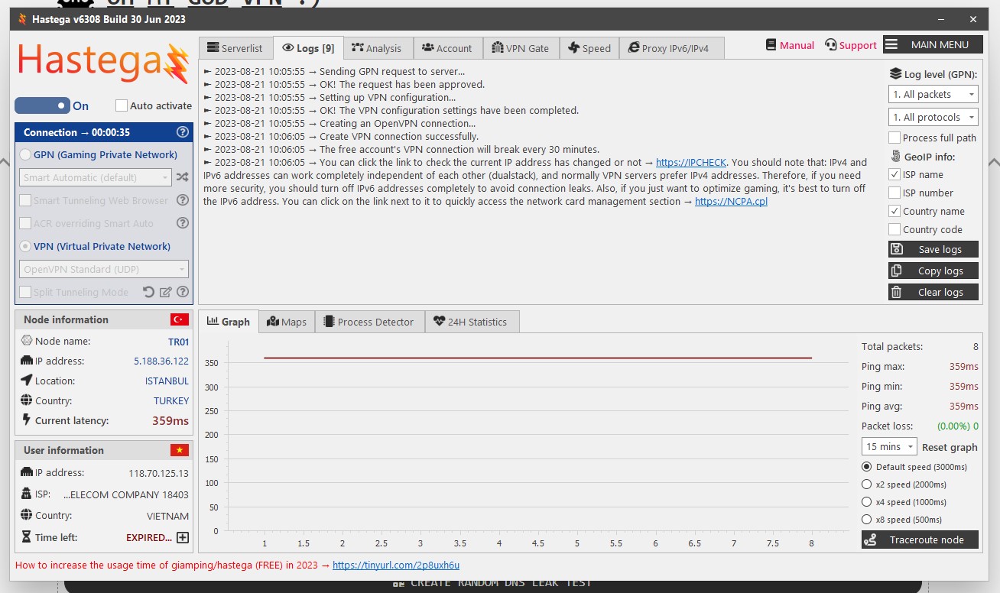The height and width of the screenshot is (593, 1000).
Task: Check the Process full path option
Action: pyautogui.click(x=894, y=138)
